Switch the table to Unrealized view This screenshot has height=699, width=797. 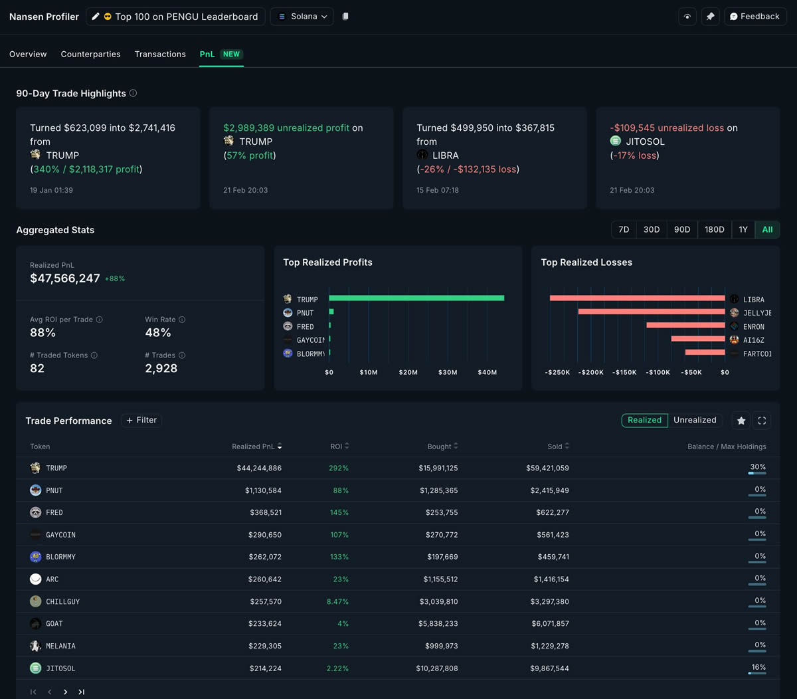click(x=695, y=420)
